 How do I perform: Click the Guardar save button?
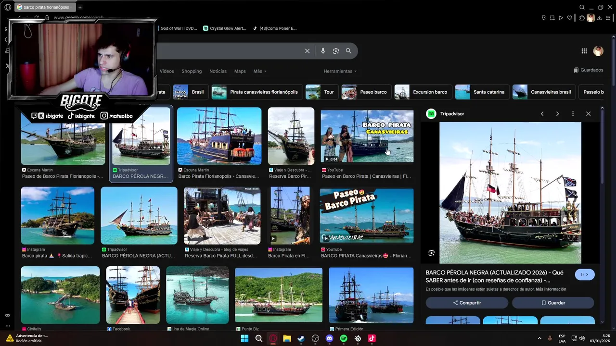(553, 303)
